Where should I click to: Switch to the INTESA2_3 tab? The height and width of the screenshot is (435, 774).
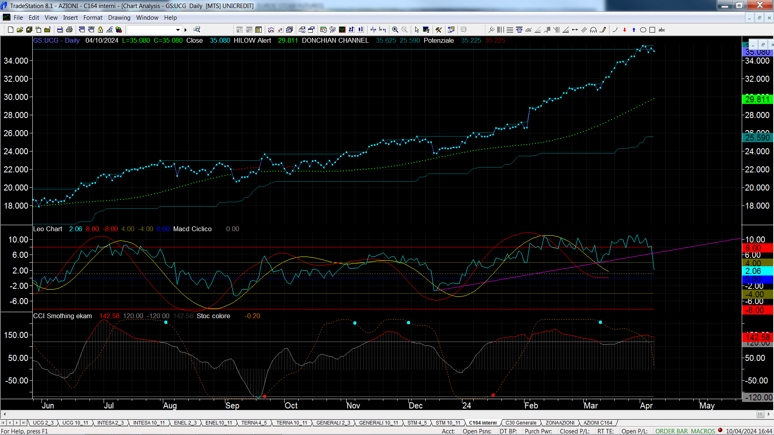[x=110, y=423]
